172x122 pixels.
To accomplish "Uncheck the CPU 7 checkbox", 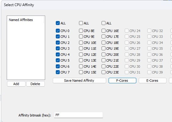I will (58, 72).
